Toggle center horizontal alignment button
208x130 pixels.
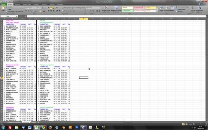[x=51, y=11]
